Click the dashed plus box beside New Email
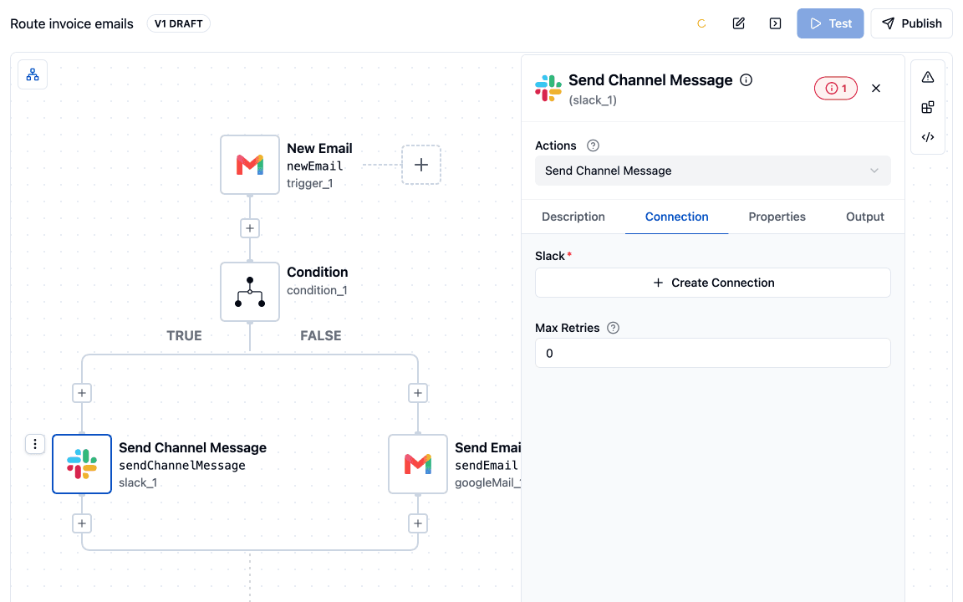The width and height of the screenshot is (963, 602). tap(421, 165)
